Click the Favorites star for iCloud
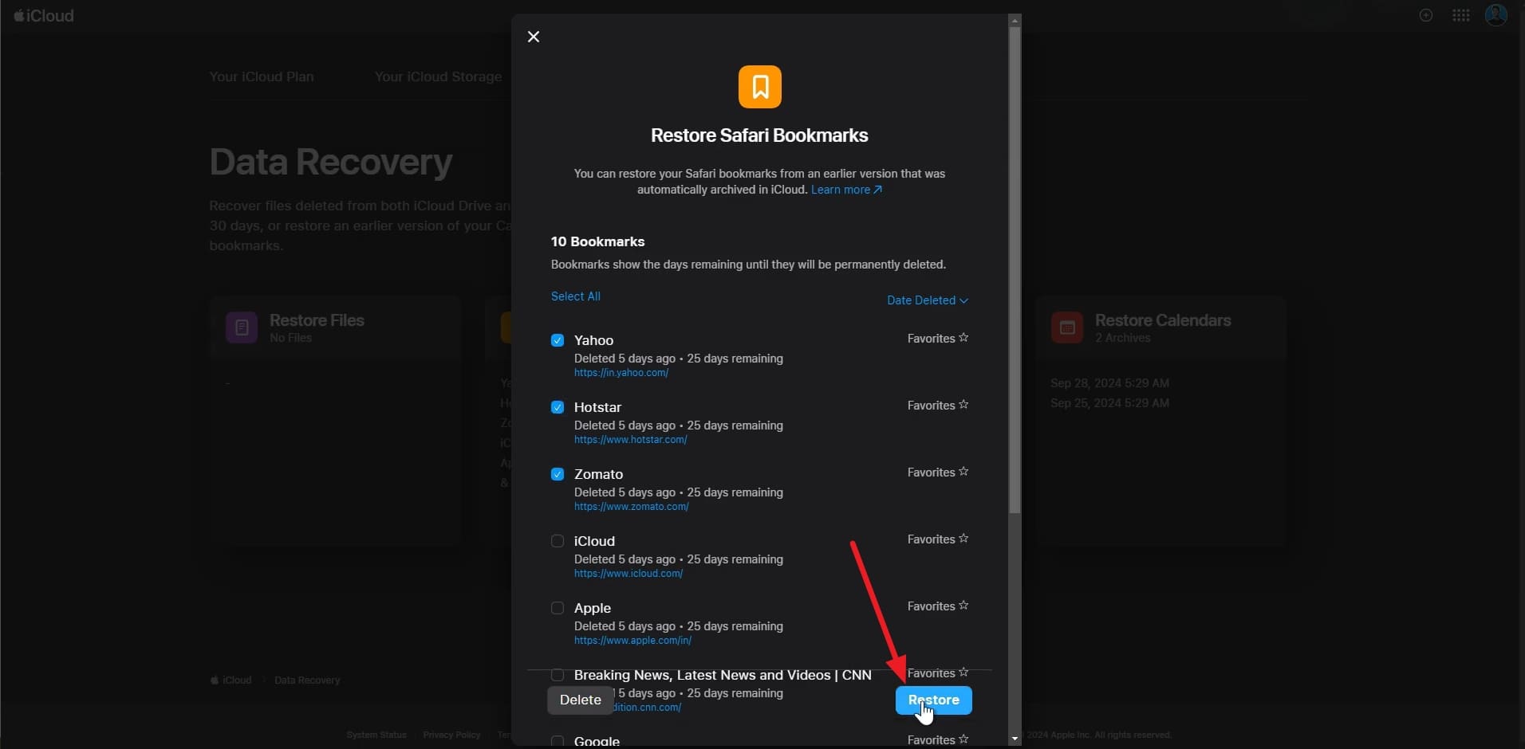 [963, 539]
